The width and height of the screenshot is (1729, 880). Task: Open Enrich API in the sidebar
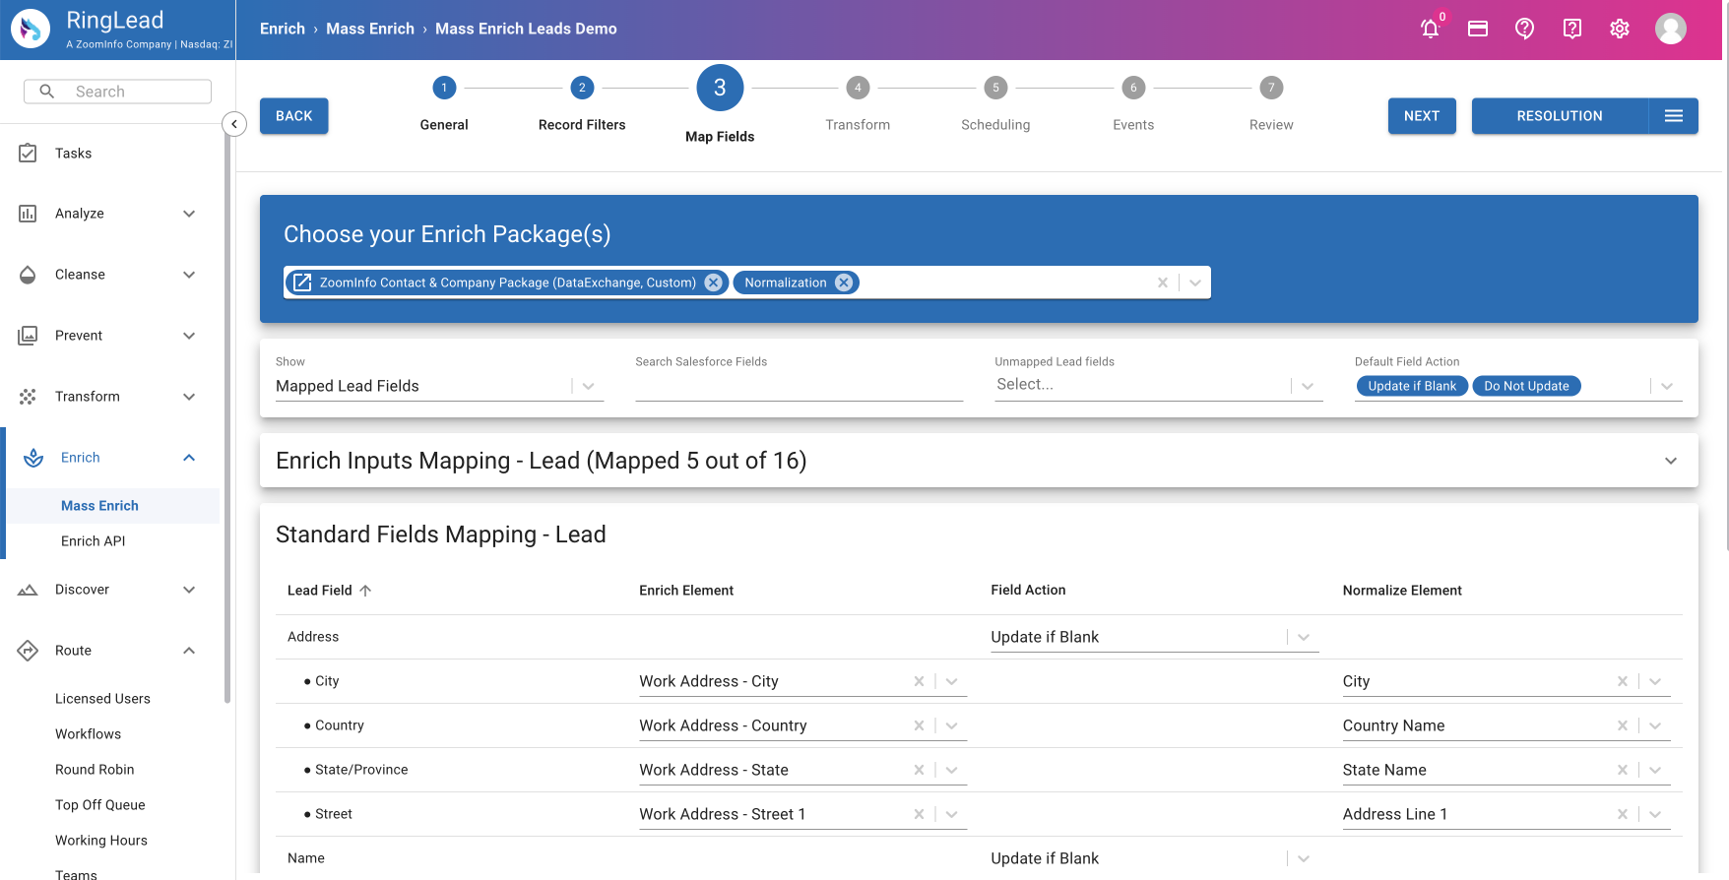pyautogui.click(x=93, y=541)
